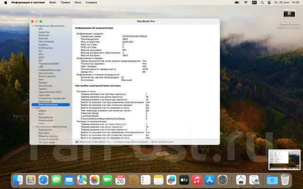The image size is (303, 189).
Task: Collapse Программное обеспечение section in sidebar
Action: [x=33, y=127]
